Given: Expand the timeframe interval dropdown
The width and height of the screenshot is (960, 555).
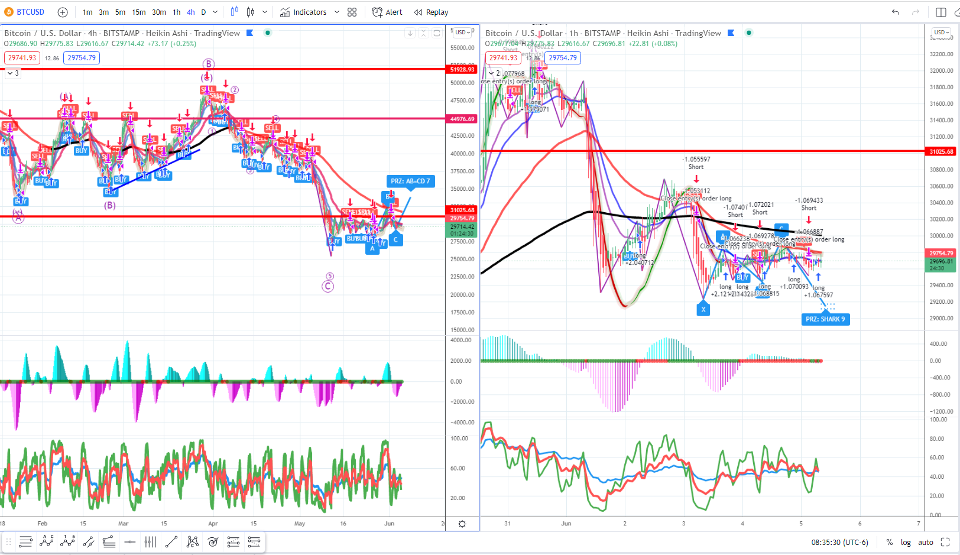Looking at the screenshot, I should (x=215, y=12).
